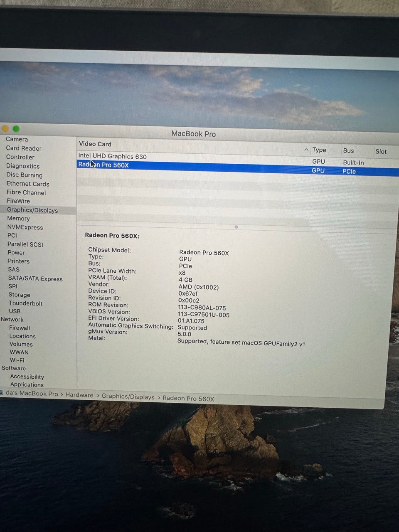Open PCI in the sidebar

(x=12, y=235)
